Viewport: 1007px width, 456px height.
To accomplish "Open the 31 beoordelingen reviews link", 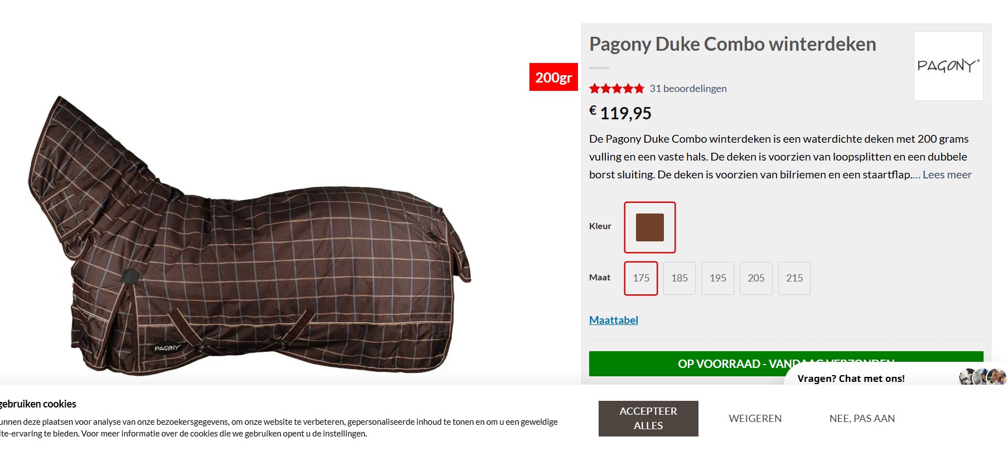I will pyautogui.click(x=688, y=88).
